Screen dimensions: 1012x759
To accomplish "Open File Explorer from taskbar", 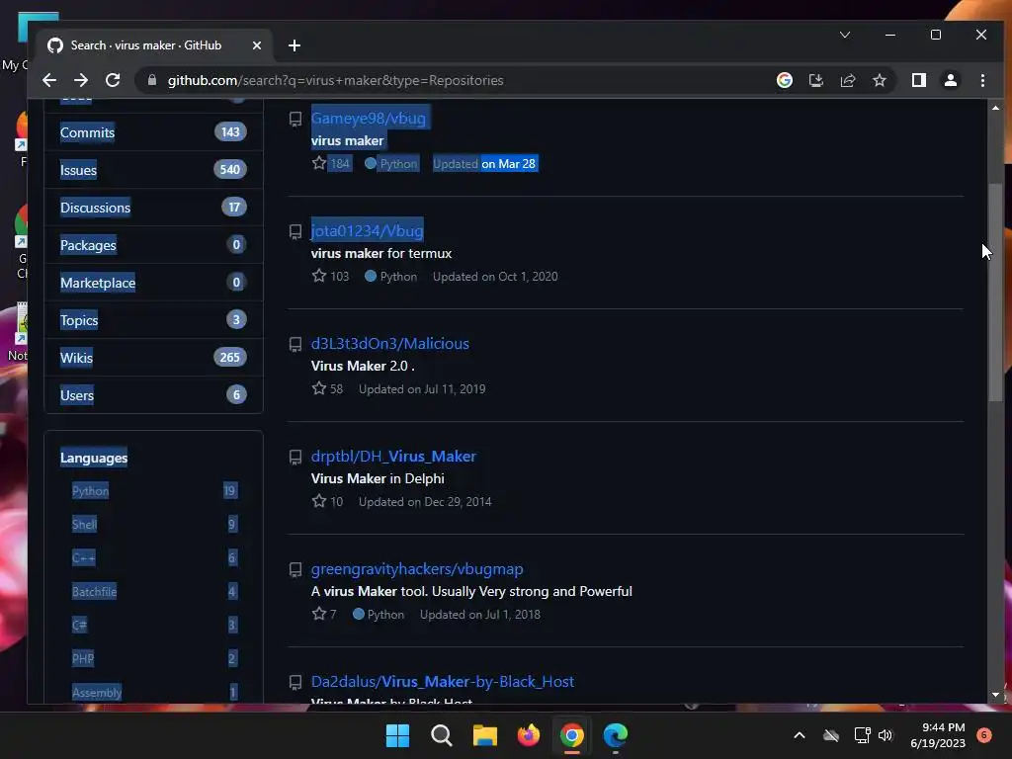I will click(x=484, y=735).
